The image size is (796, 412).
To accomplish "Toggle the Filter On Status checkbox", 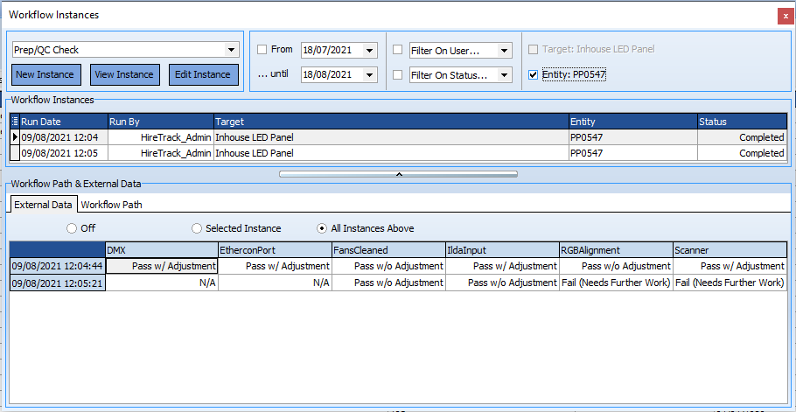I will 398,75.
